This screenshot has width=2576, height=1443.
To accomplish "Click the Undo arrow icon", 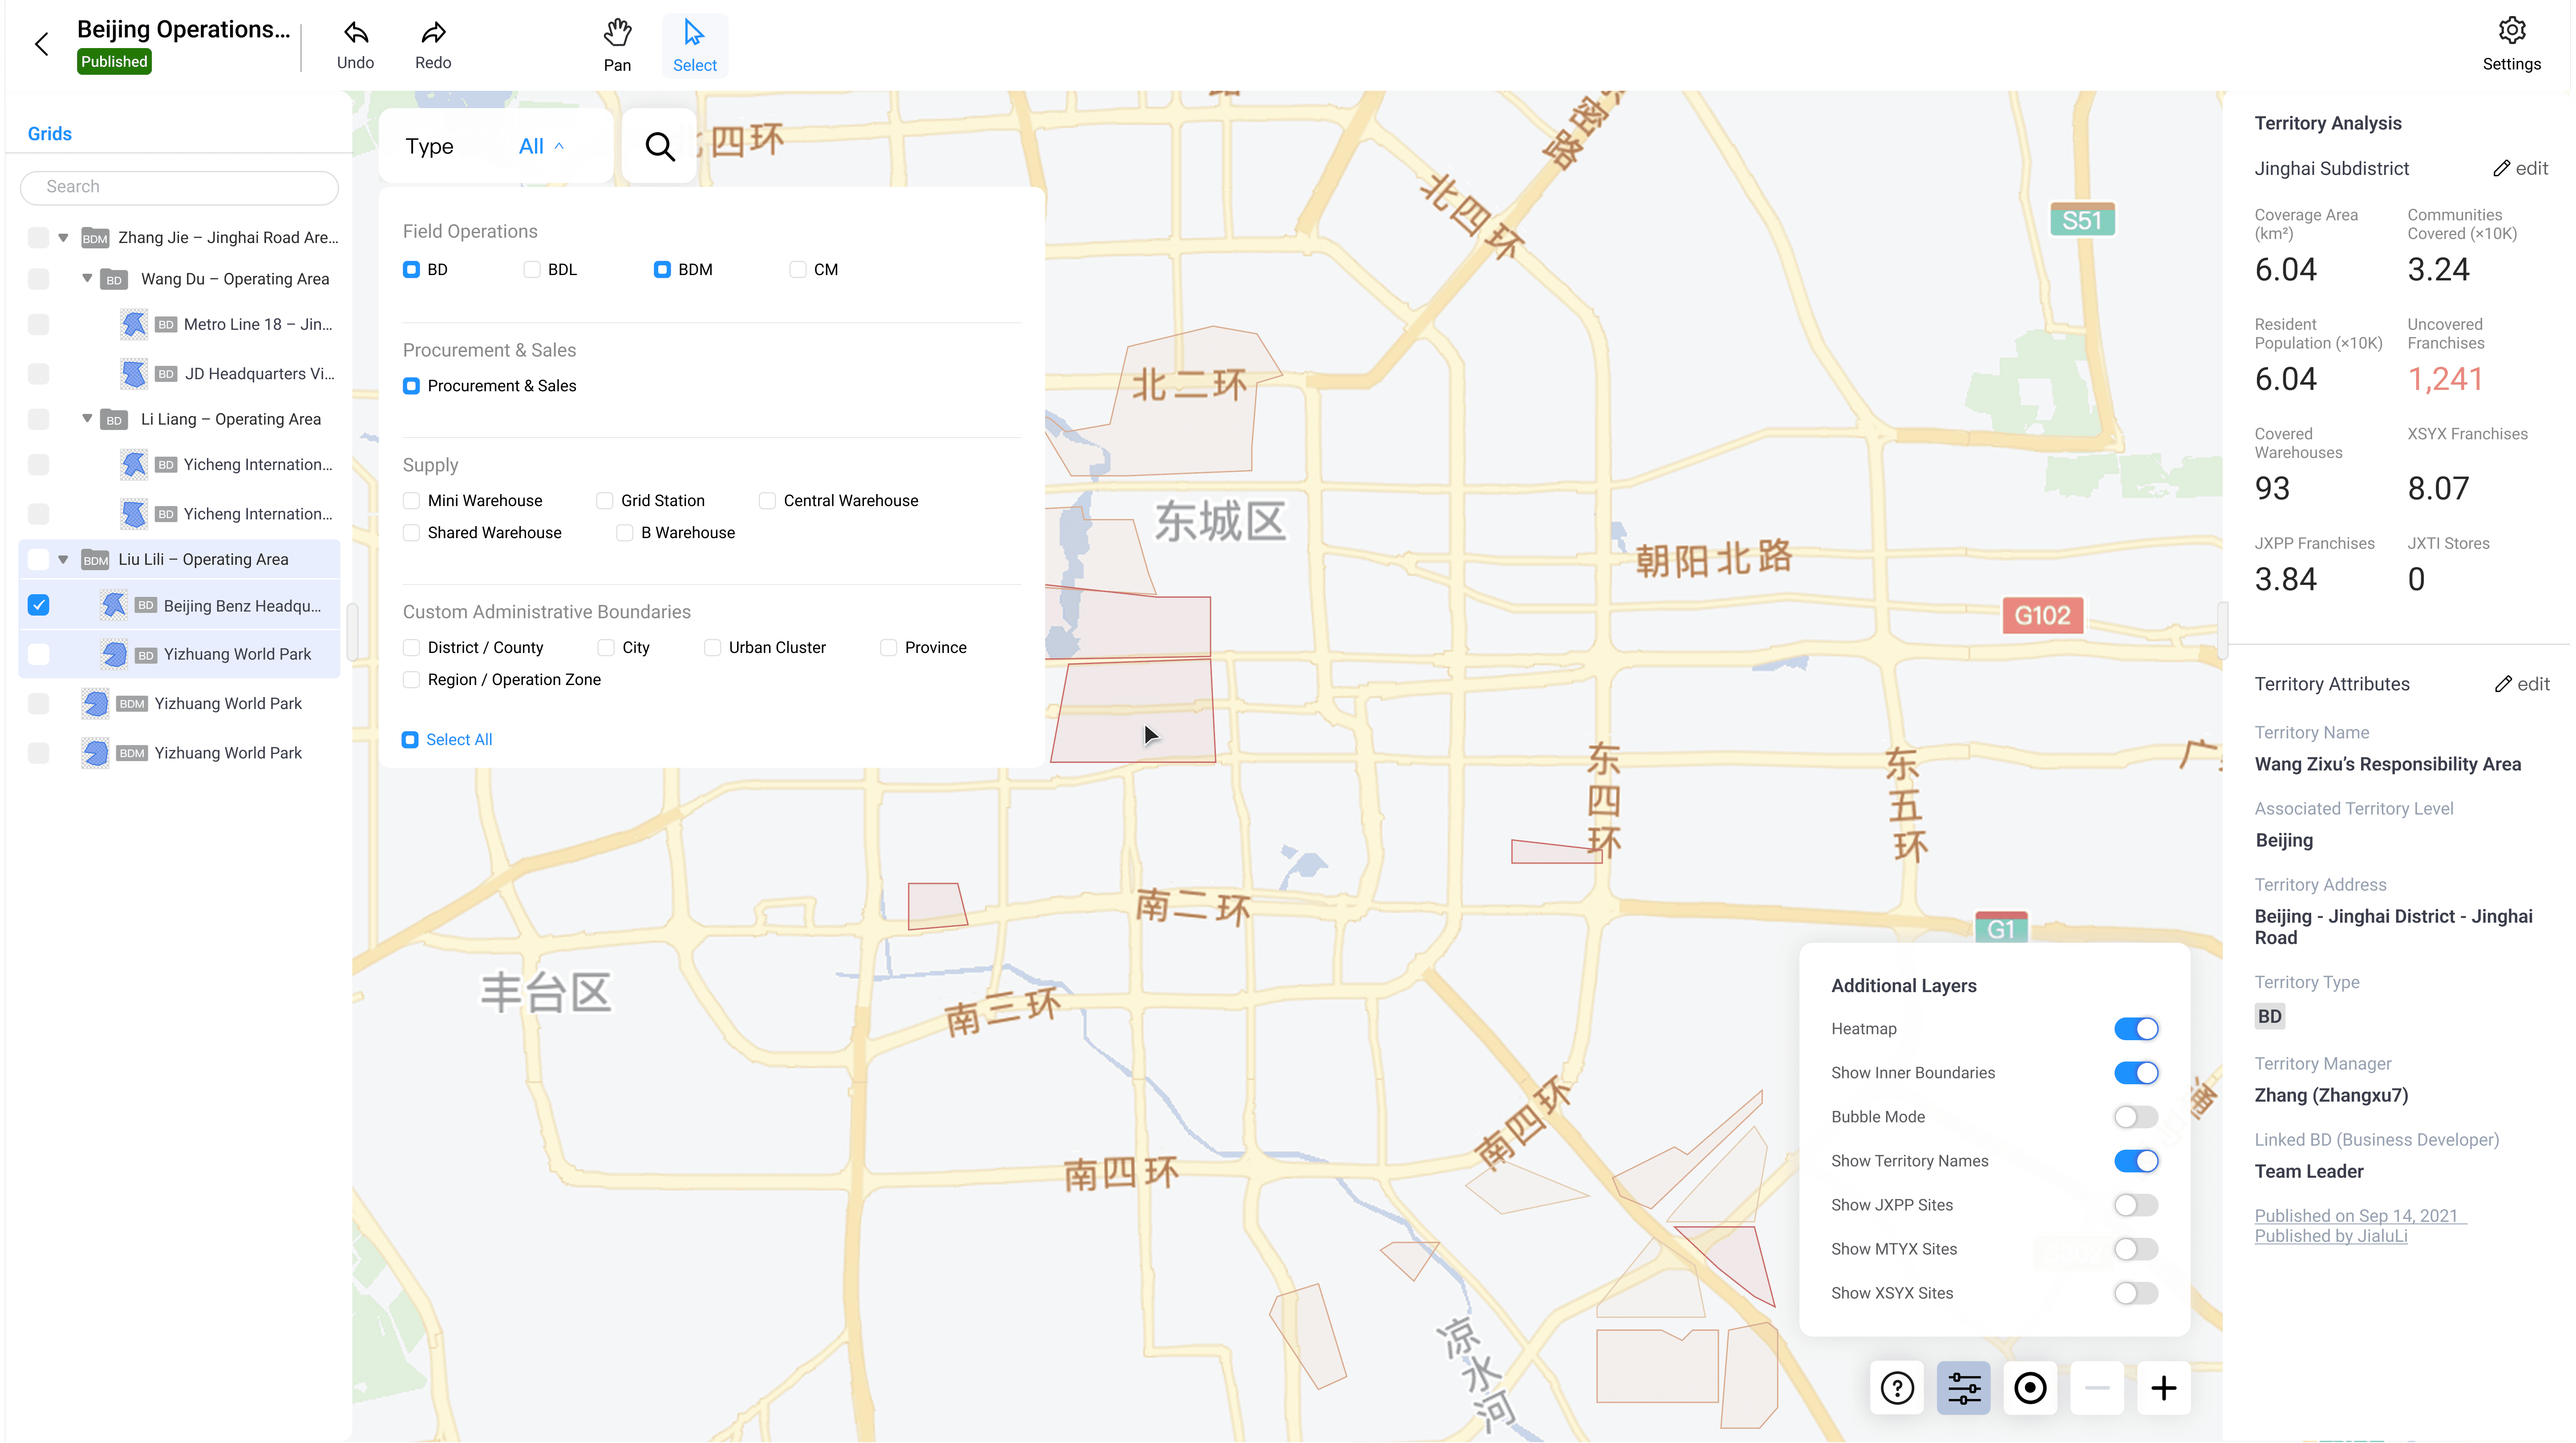I will tap(355, 34).
